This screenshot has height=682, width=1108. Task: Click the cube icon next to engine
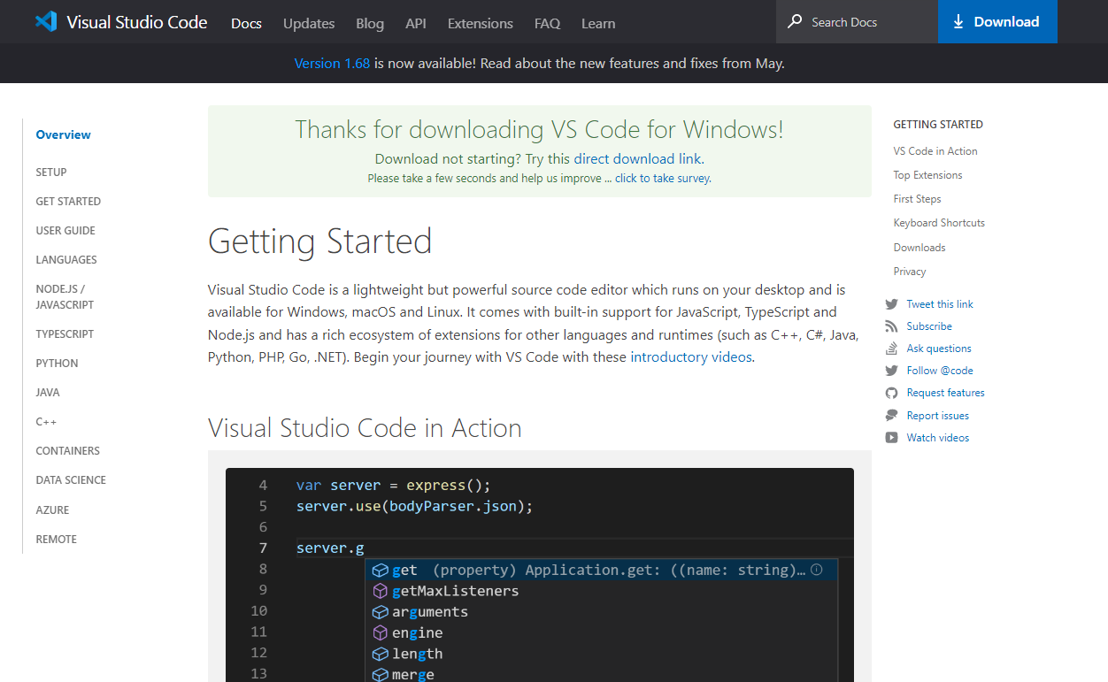pyautogui.click(x=380, y=633)
